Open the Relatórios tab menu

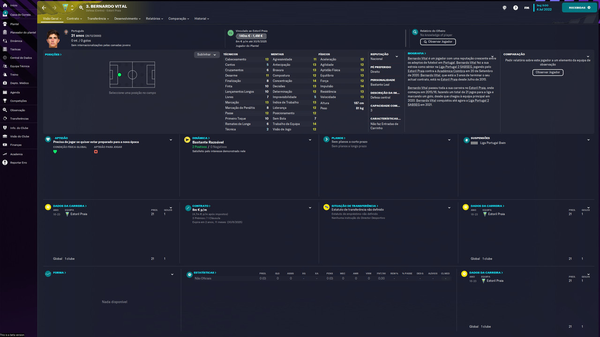(154, 19)
